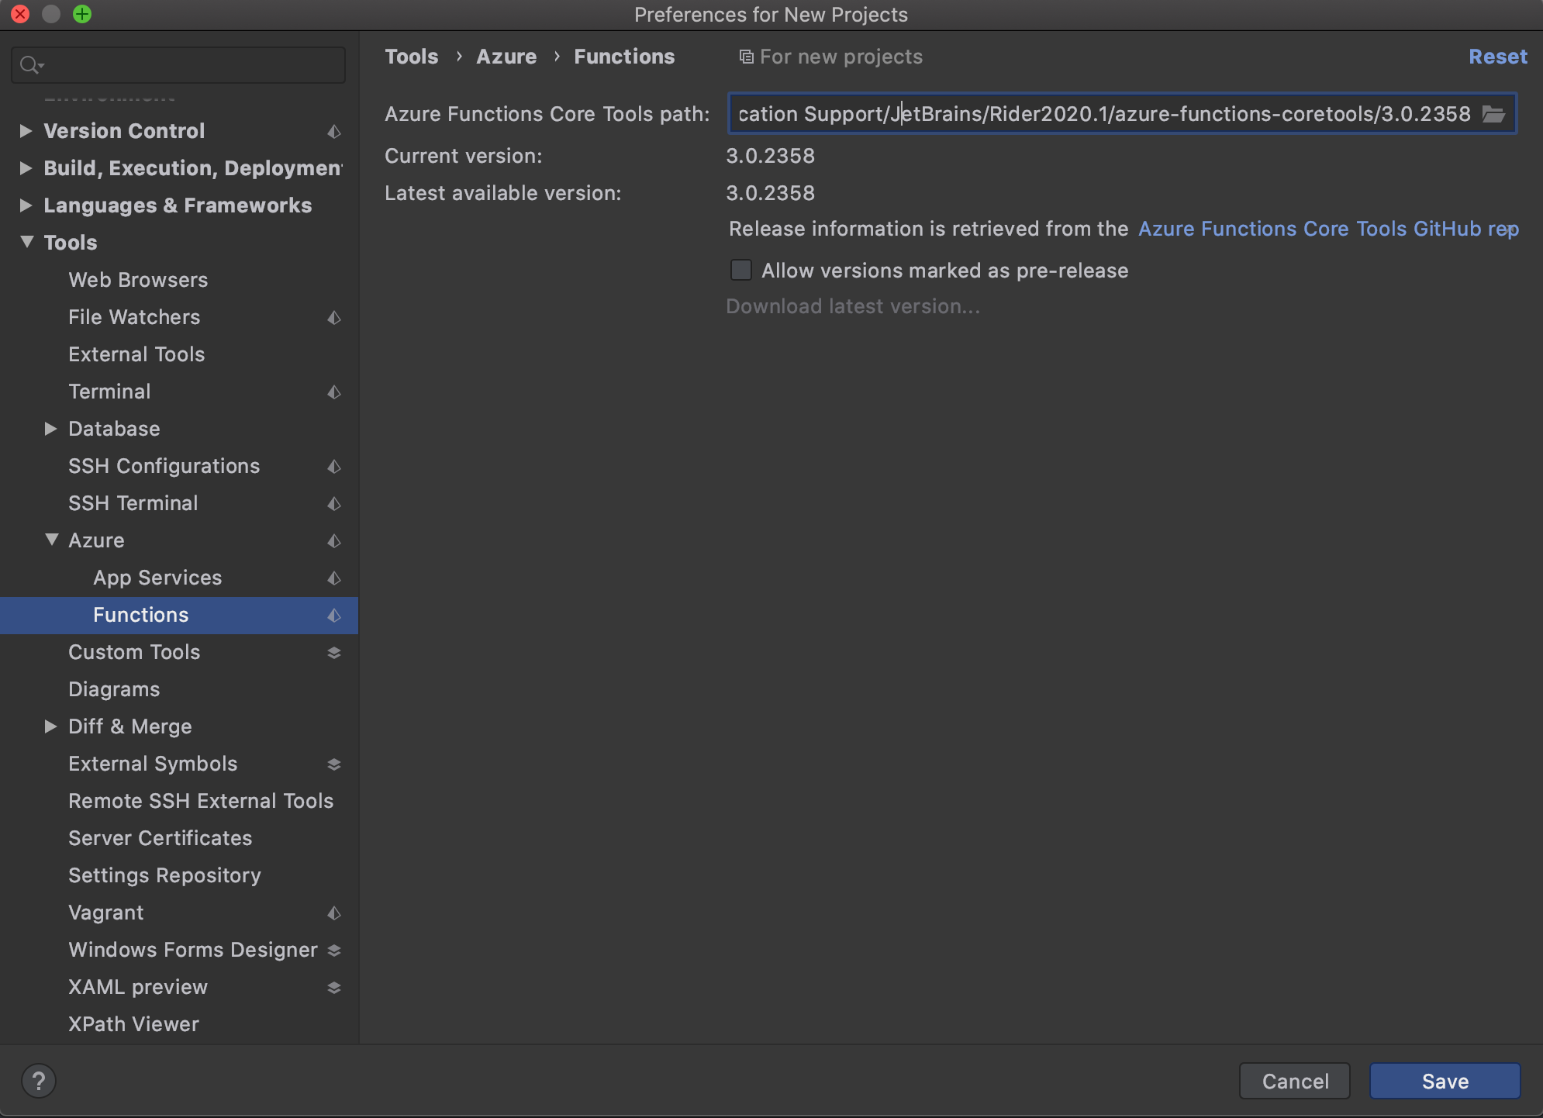This screenshot has height=1118, width=1543.
Task: Click the Windows Forms Designer layered icon
Action: click(x=334, y=950)
